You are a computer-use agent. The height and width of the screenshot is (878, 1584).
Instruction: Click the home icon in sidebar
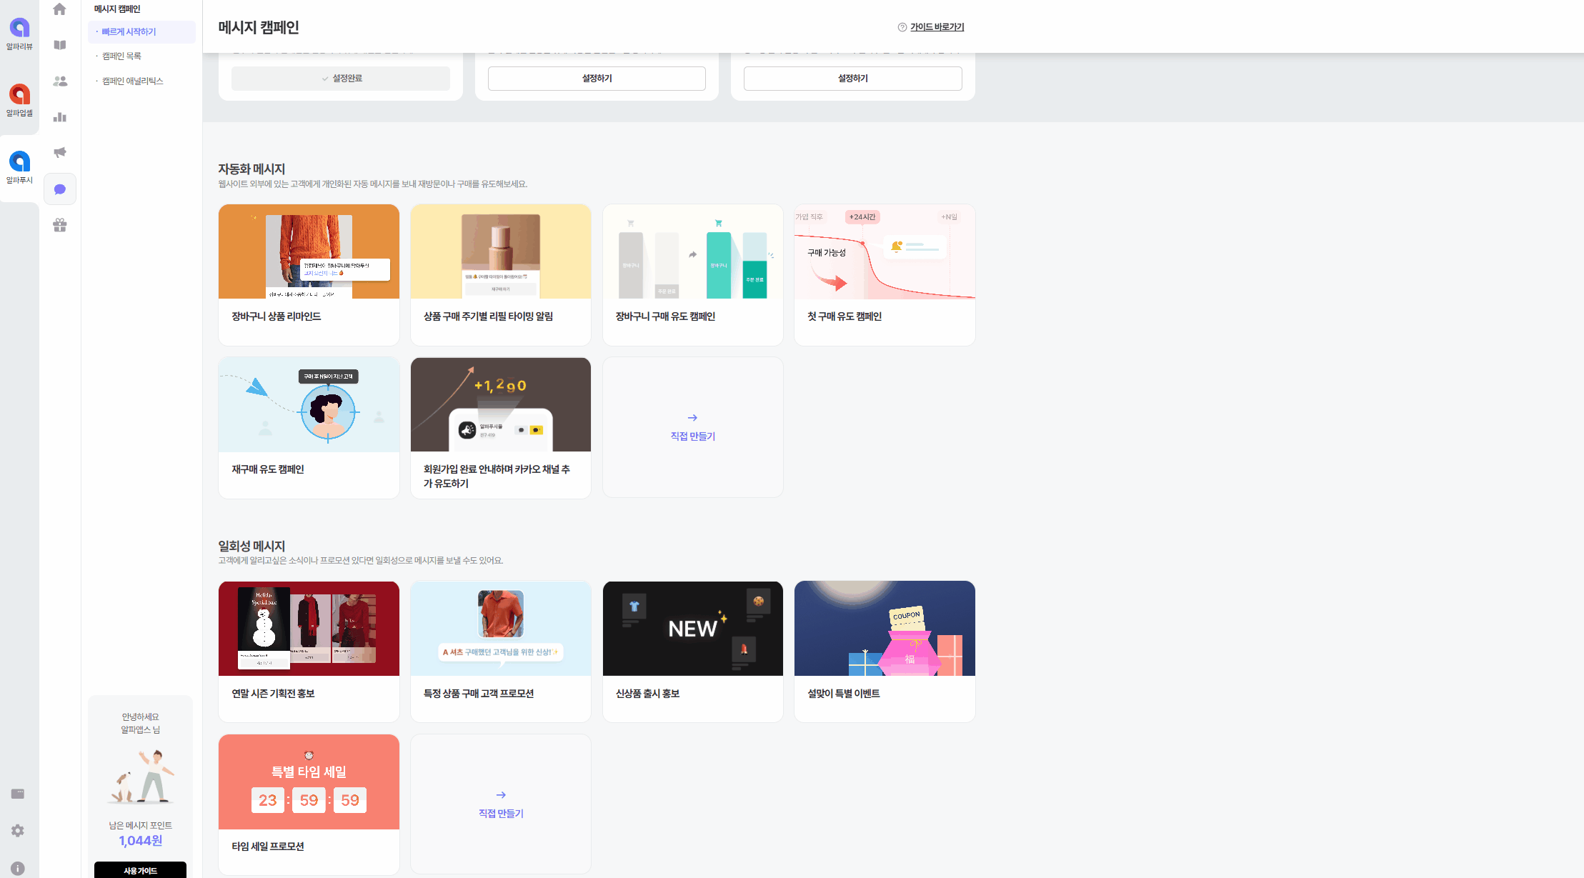tap(60, 9)
